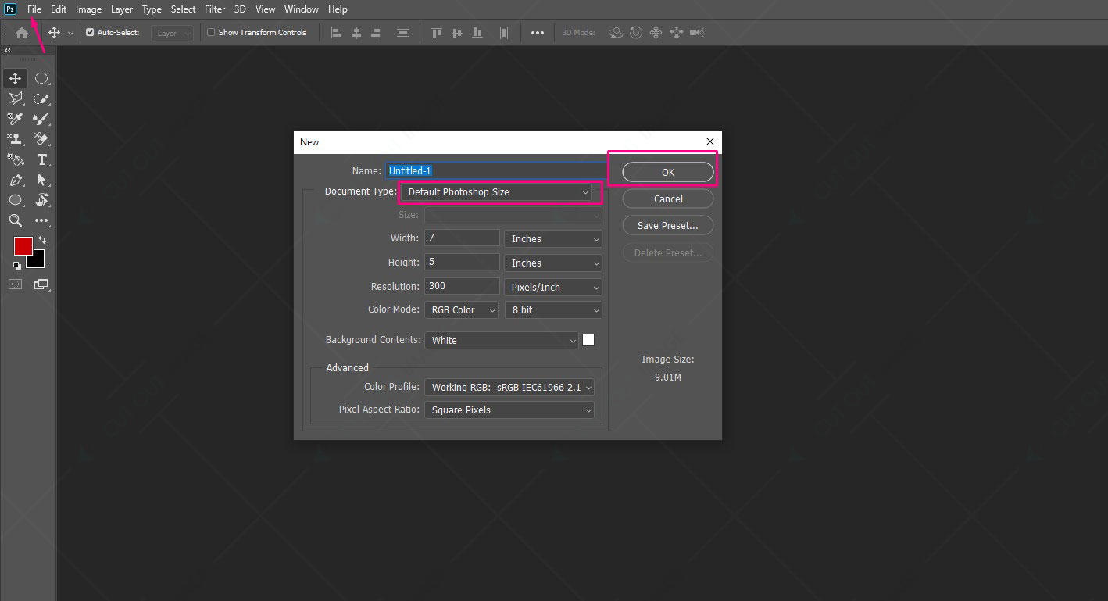Select the Ellipse shape tool
Screen dimensions: 1108x601
(x=15, y=200)
